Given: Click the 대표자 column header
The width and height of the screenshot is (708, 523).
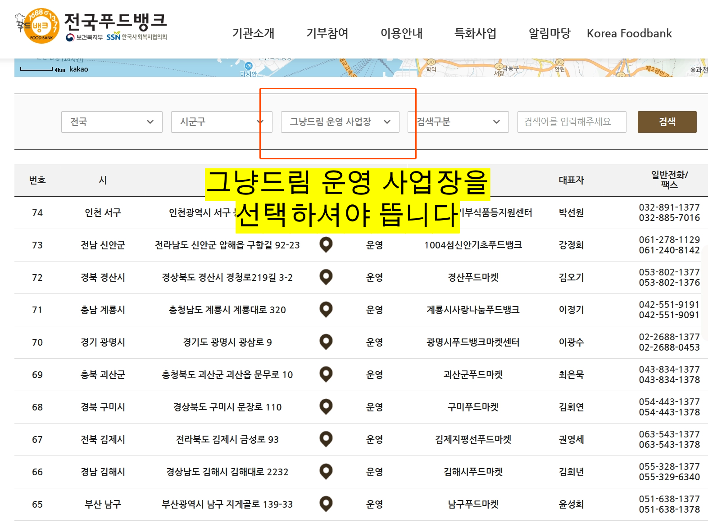Looking at the screenshot, I should tap(571, 180).
